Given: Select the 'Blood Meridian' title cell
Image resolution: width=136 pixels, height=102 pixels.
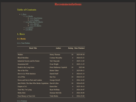Looking at the screenshot, I should (x=23, y=58).
